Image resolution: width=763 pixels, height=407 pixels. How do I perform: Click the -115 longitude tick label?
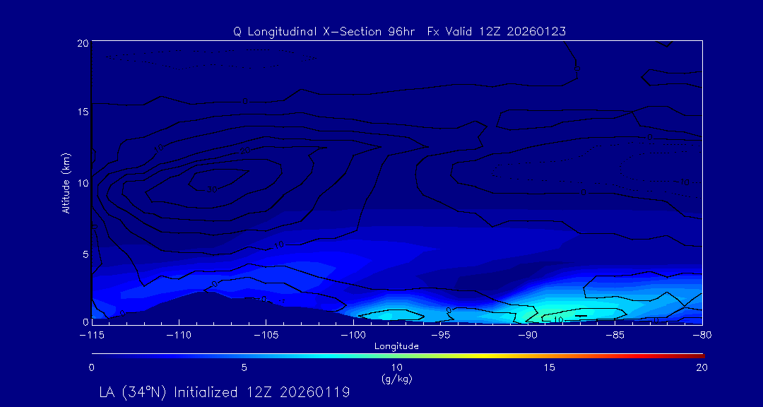[x=91, y=336]
